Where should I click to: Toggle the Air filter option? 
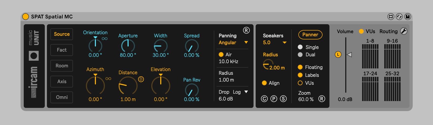tap(221, 54)
